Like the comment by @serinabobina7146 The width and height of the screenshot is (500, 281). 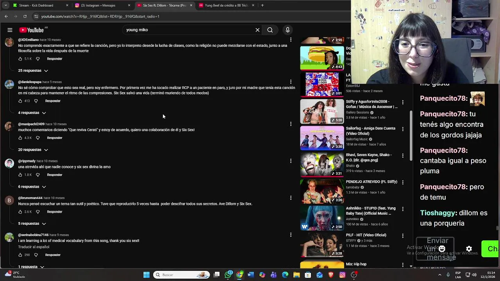[20, 255]
